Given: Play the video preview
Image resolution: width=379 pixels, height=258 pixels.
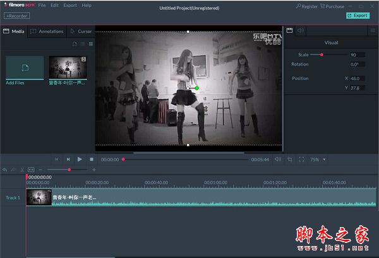Looking at the screenshot, I should coord(80,160).
